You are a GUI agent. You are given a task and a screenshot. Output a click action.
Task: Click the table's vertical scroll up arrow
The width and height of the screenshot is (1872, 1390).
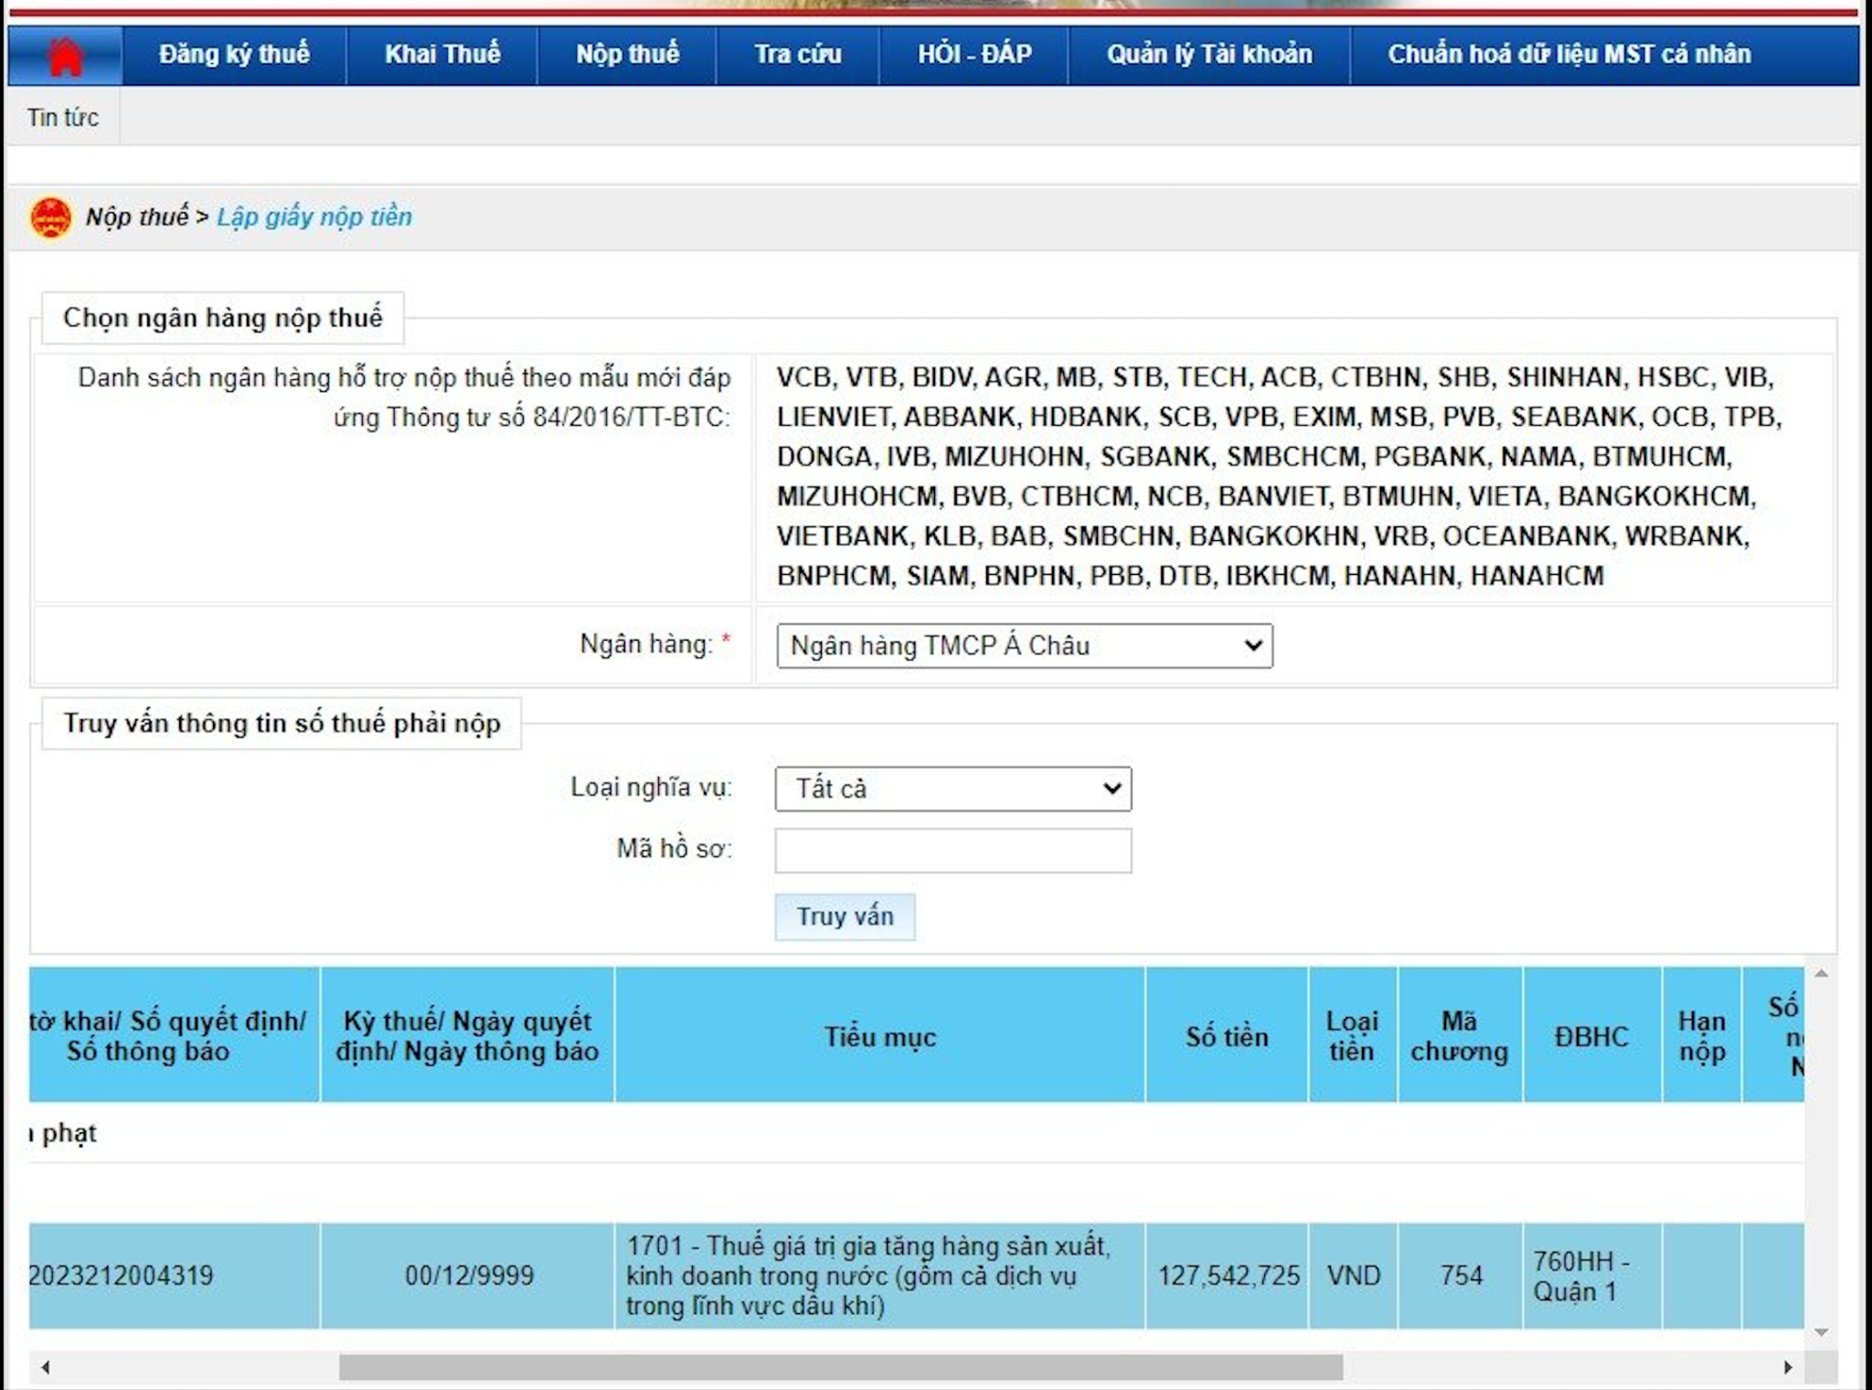coord(1821,974)
